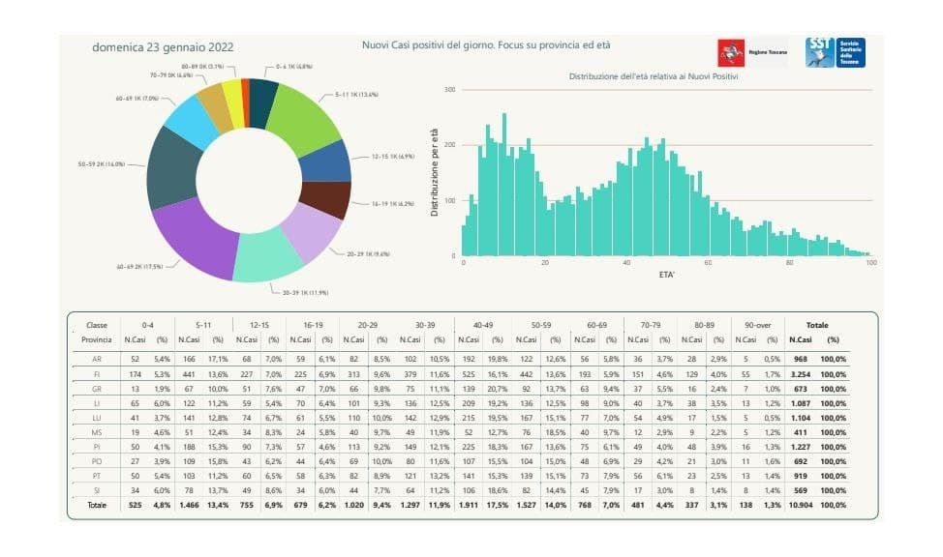Click the tallest bar in the age histogram
Viewport: 943px width, 557px height.
tap(503, 174)
